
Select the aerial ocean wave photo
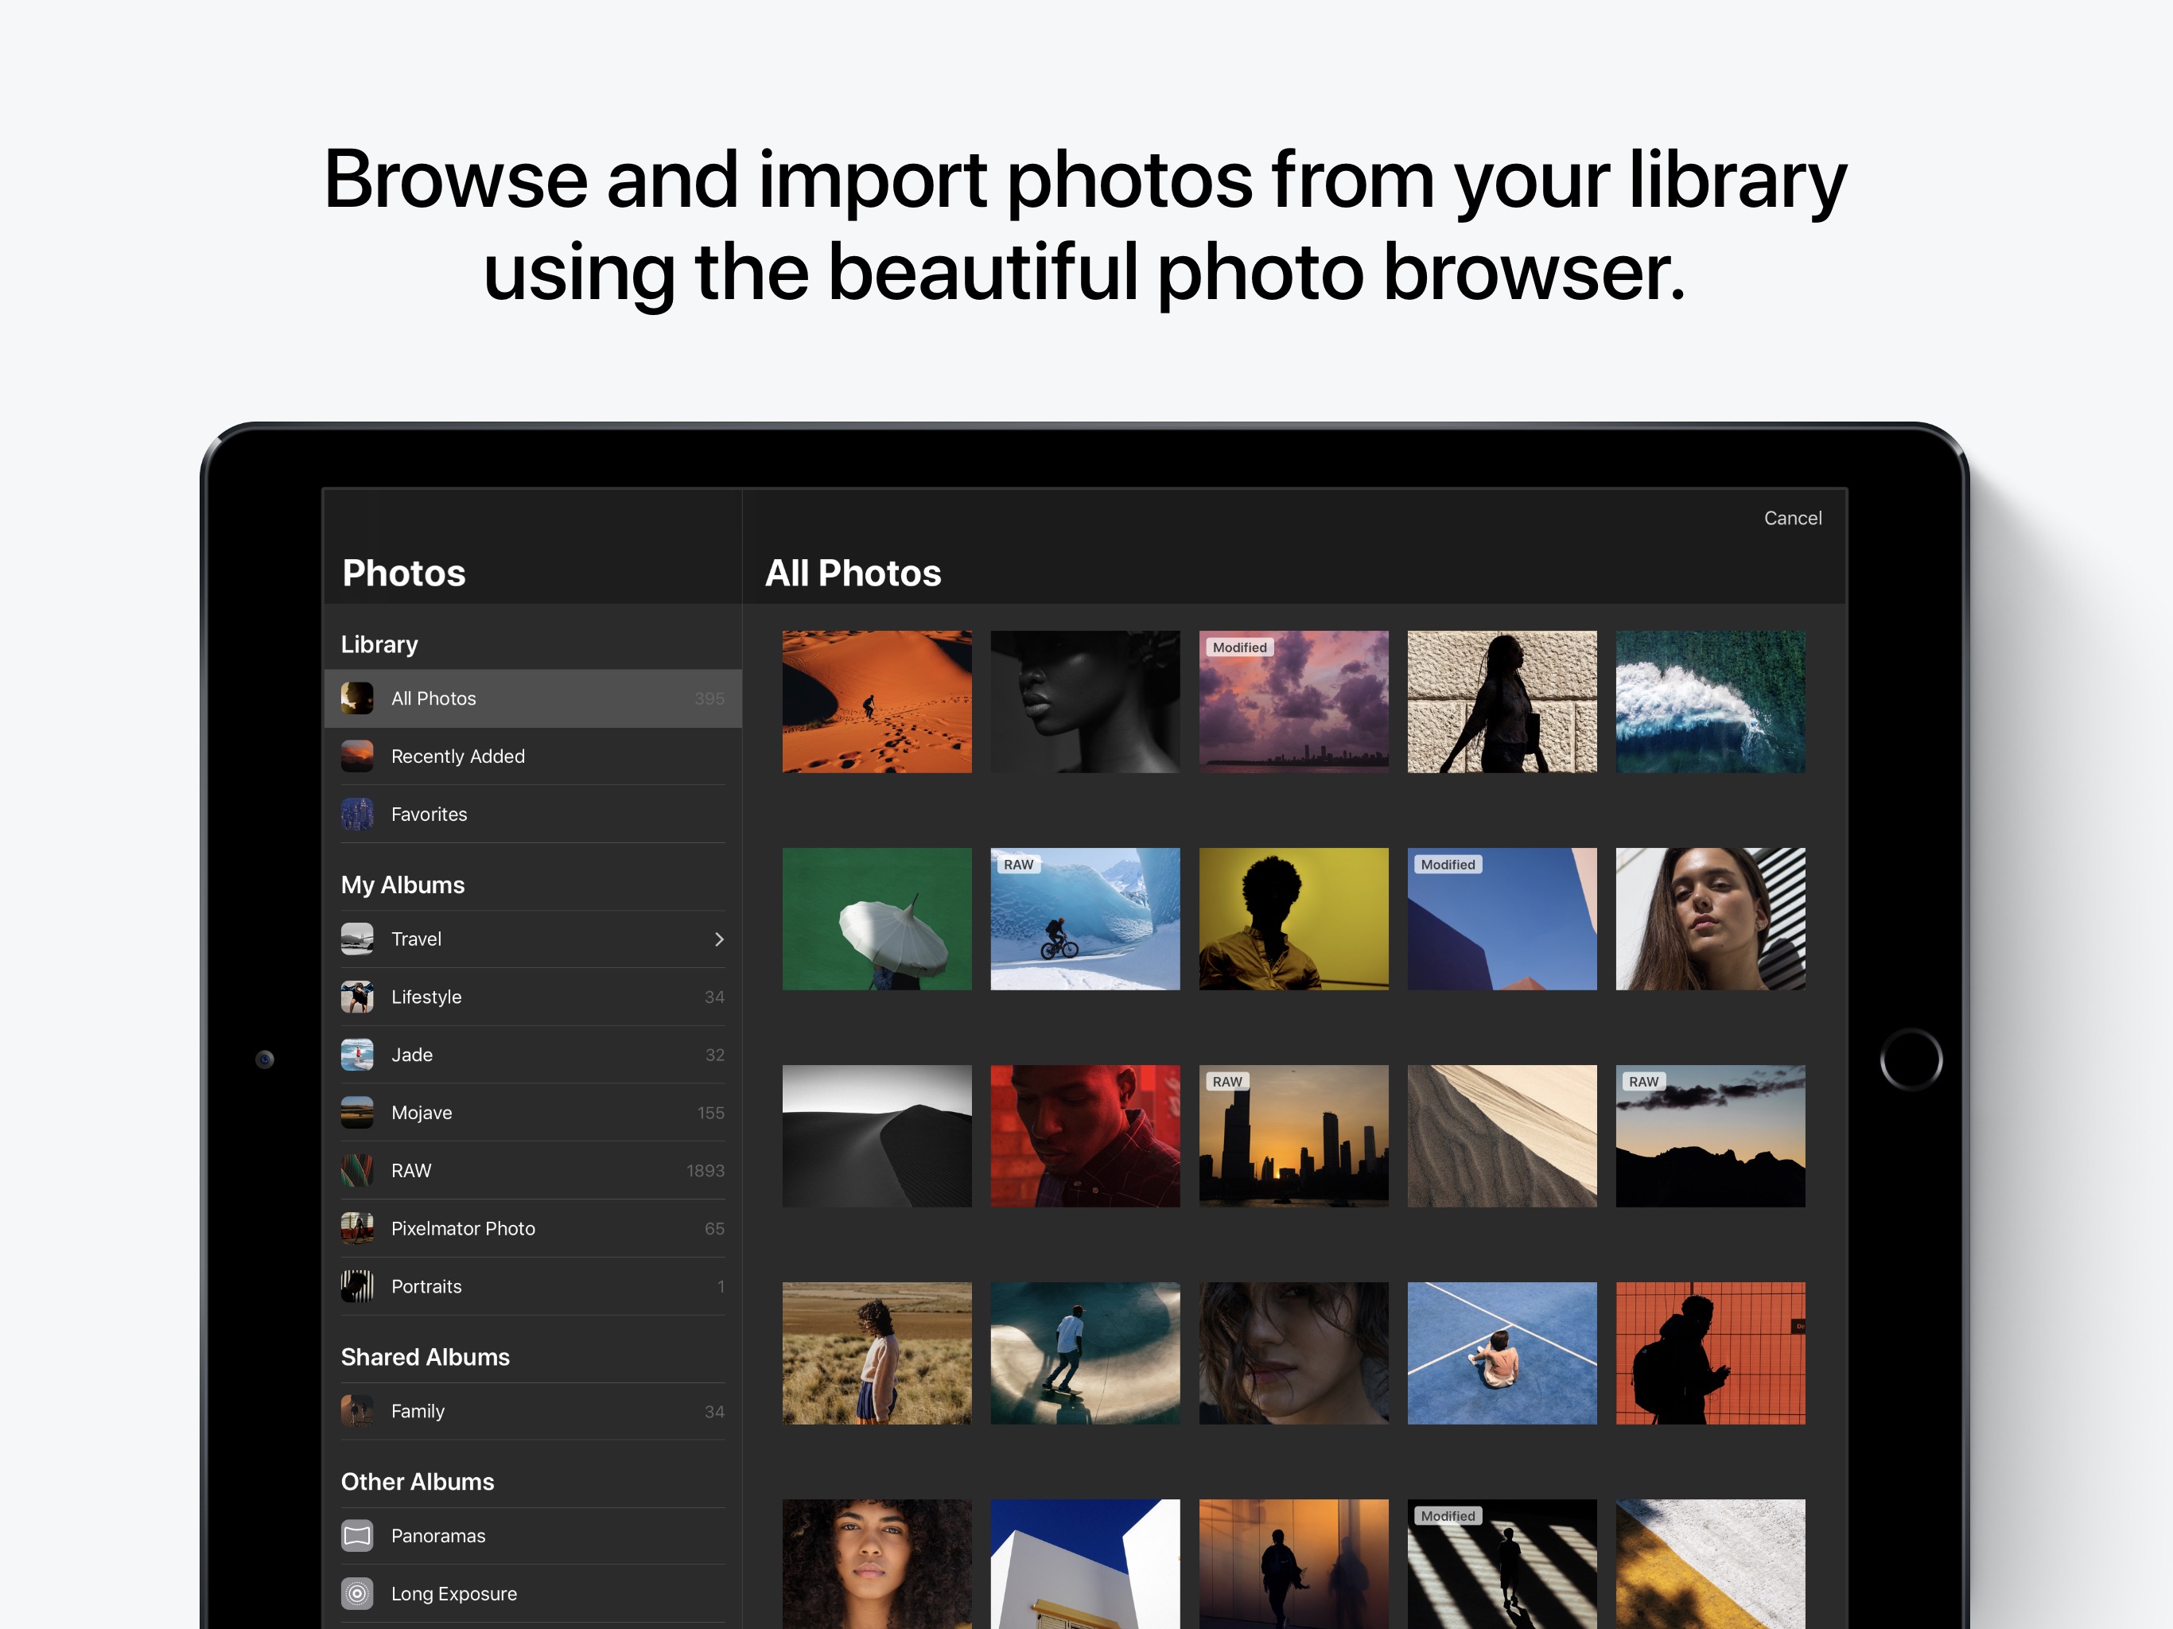pyautogui.click(x=1710, y=702)
